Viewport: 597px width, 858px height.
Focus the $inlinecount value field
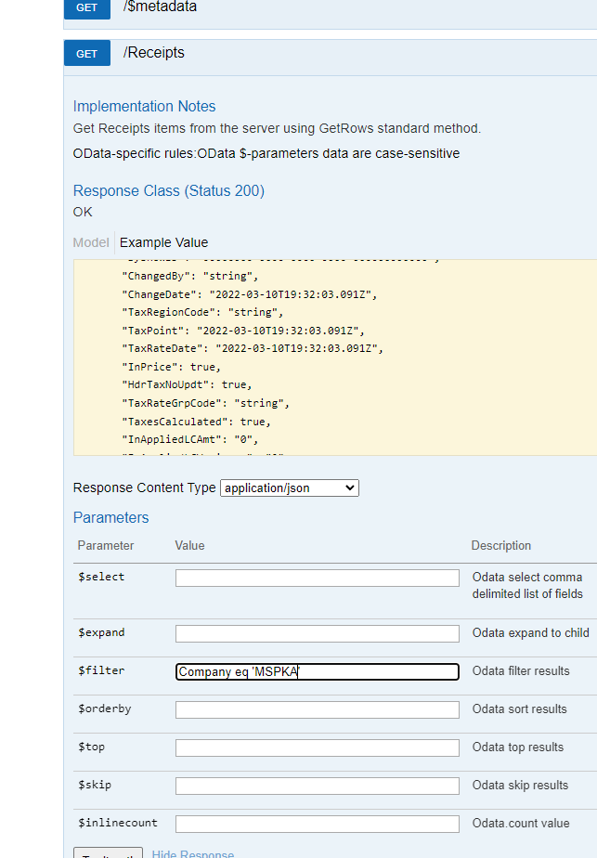click(318, 824)
